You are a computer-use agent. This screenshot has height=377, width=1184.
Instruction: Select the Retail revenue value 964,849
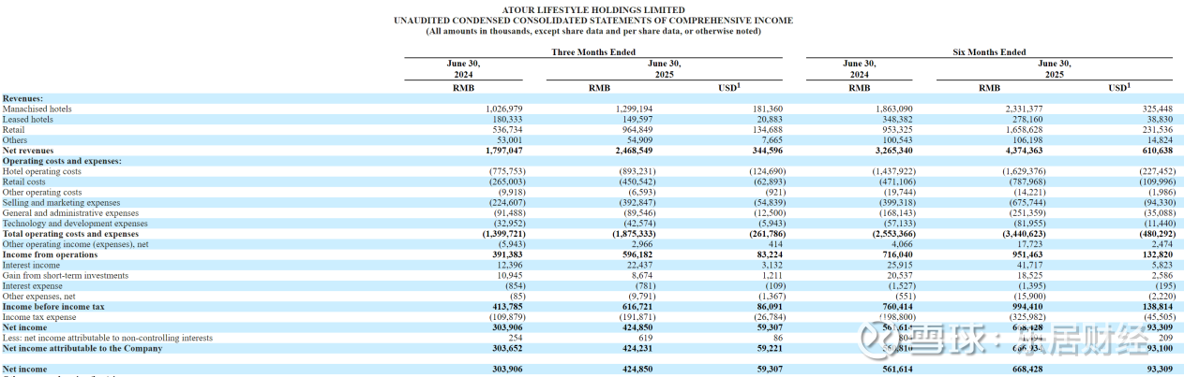[637, 130]
